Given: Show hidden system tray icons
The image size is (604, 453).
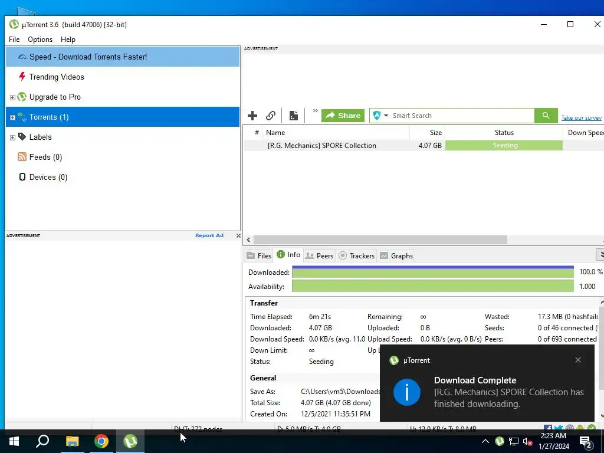Looking at the screenshot, I should [485, 441].
